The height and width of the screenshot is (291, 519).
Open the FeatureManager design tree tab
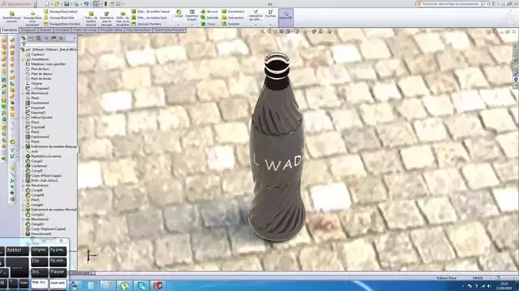[x=24, y=38]
